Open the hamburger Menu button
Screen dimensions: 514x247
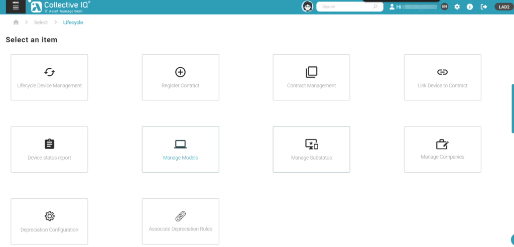point(16,7)
